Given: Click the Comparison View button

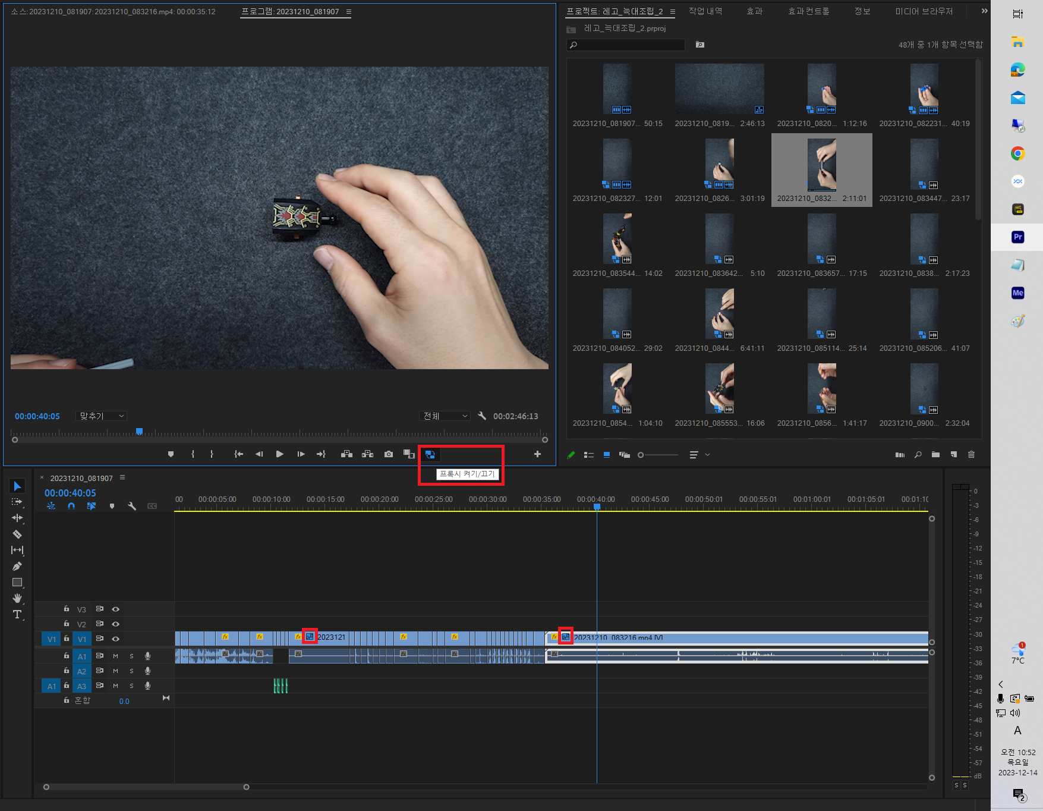Looking at the screenshot, I should tap(409, 454).
